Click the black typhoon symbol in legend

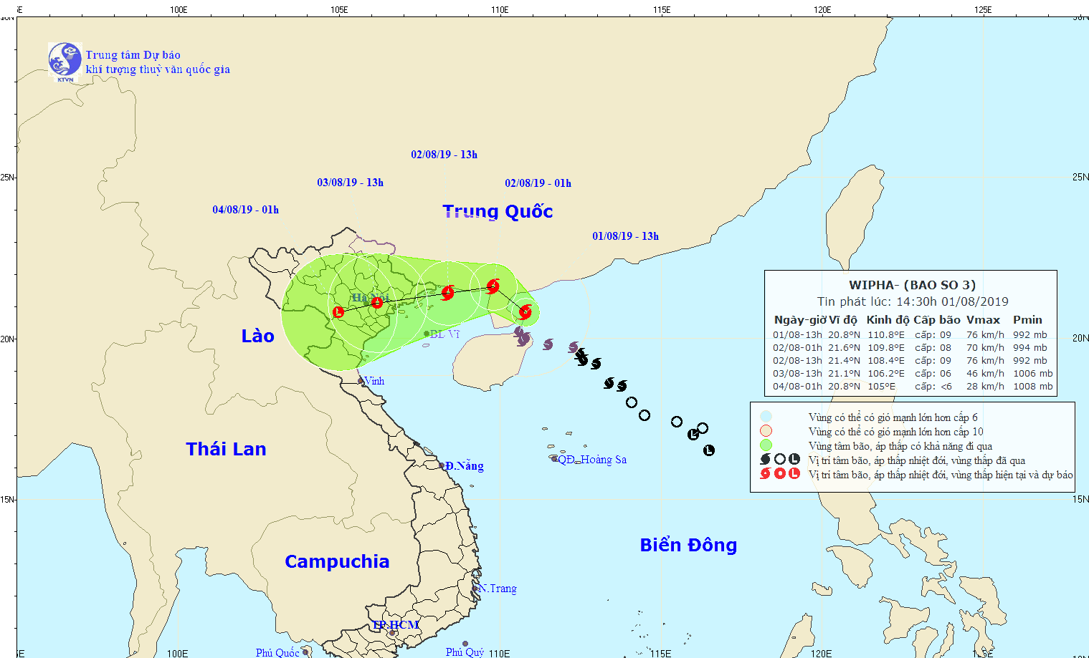click(x=766, y=460)
